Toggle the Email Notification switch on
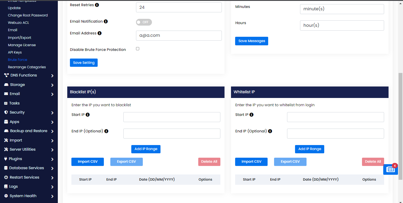This screenshot has width=403, height=203. tap(144, 22)
